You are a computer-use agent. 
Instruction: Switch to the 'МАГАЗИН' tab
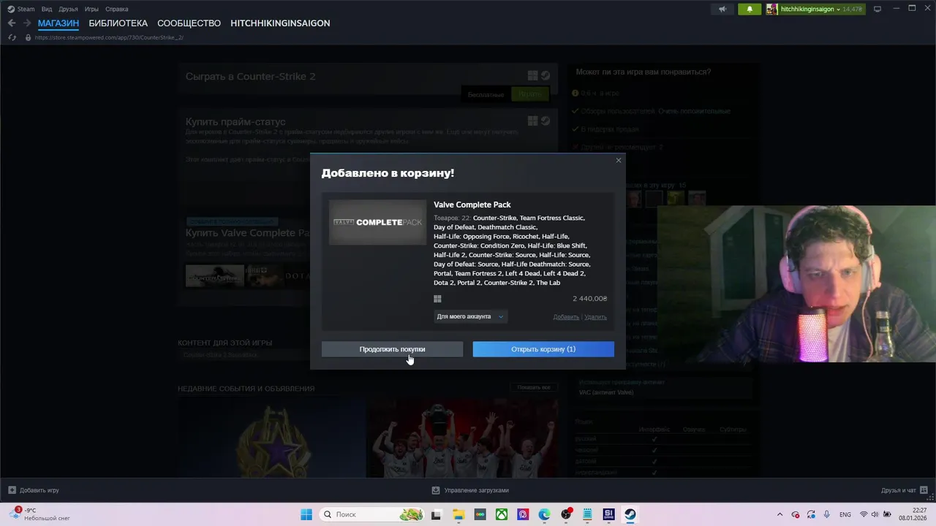(x=58, y=23)
